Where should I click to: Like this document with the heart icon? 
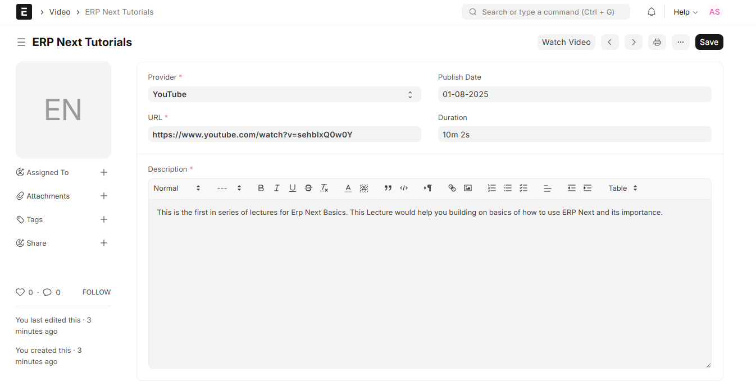20,292
